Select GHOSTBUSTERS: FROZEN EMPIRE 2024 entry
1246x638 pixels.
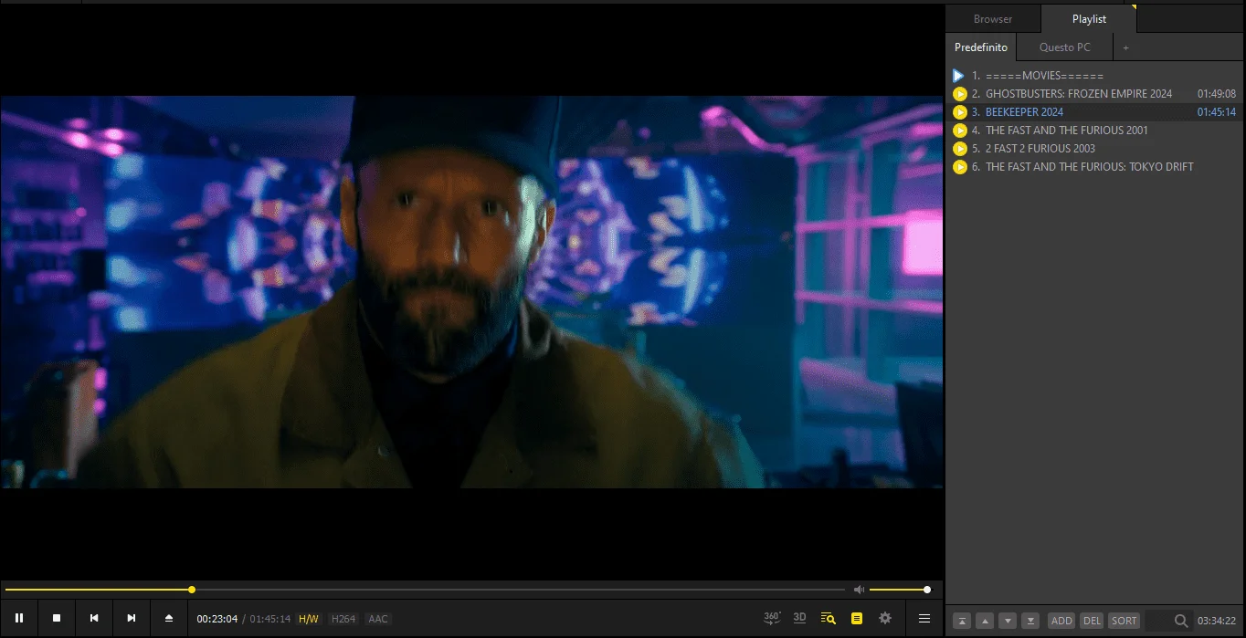[1094, 94]
